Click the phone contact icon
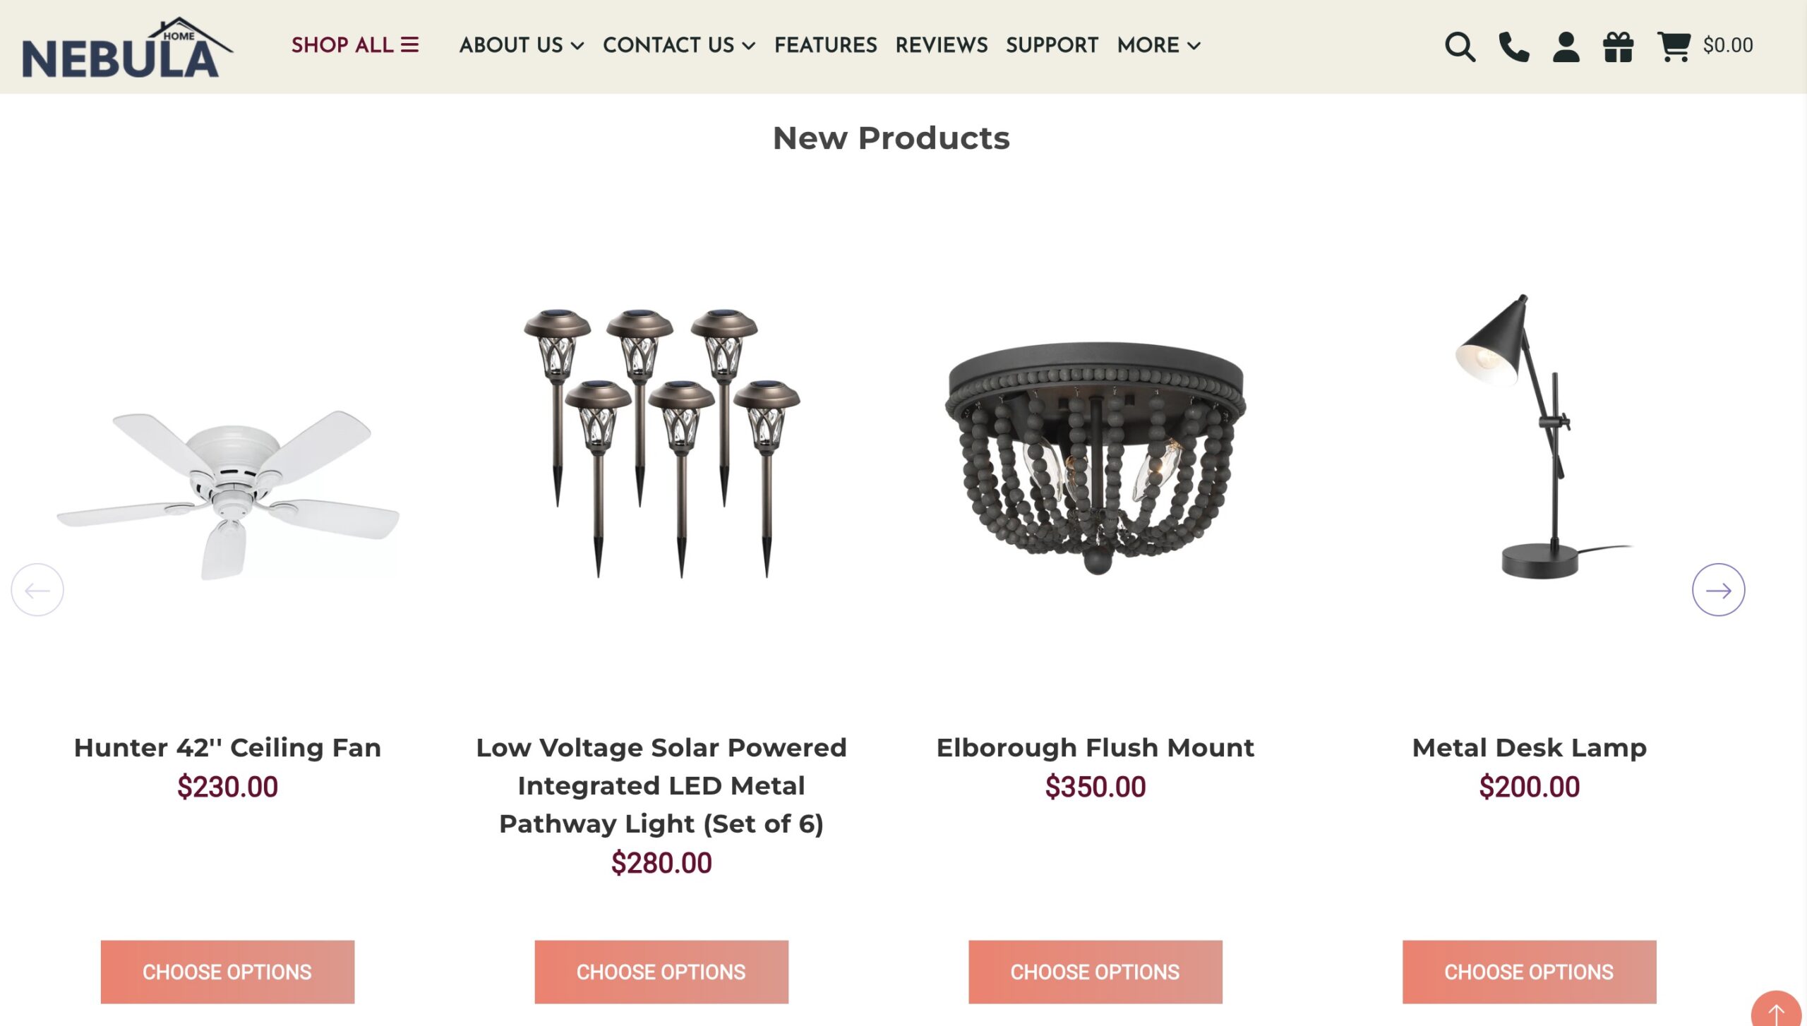 coord(1513,47)
